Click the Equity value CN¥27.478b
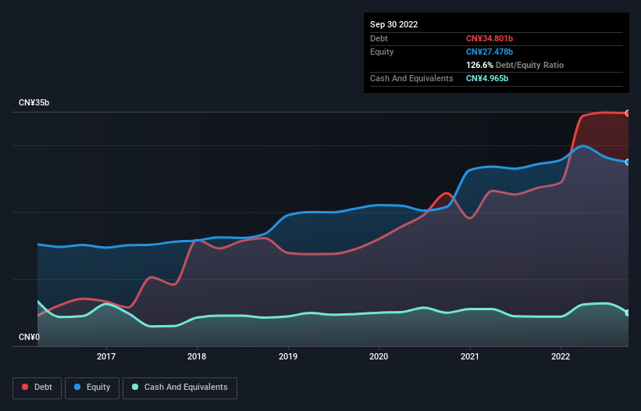 490,52
